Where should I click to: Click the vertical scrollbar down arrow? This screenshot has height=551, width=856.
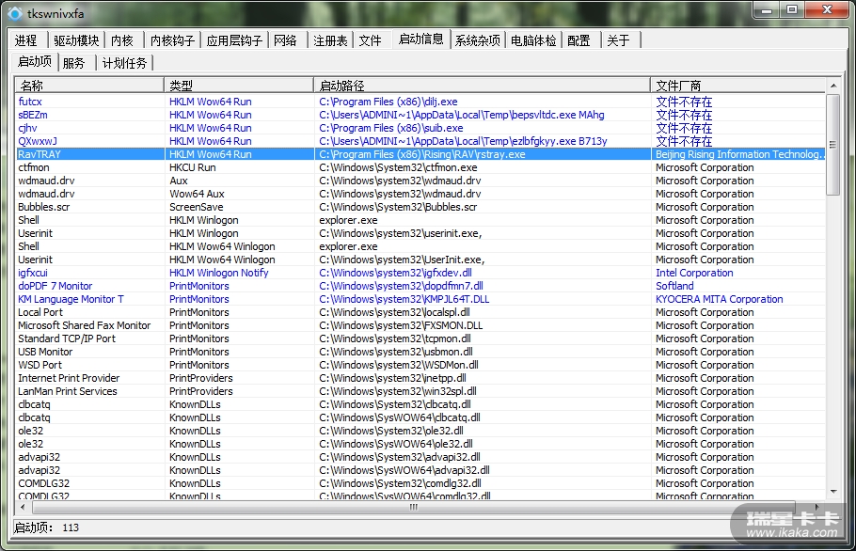[x=832, y=492]
